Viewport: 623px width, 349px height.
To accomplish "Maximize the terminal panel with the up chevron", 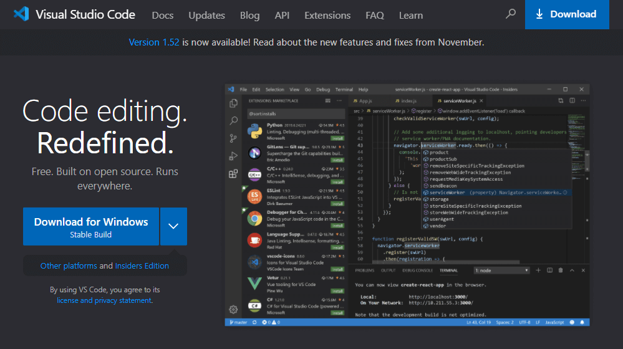I will (572, 270).
